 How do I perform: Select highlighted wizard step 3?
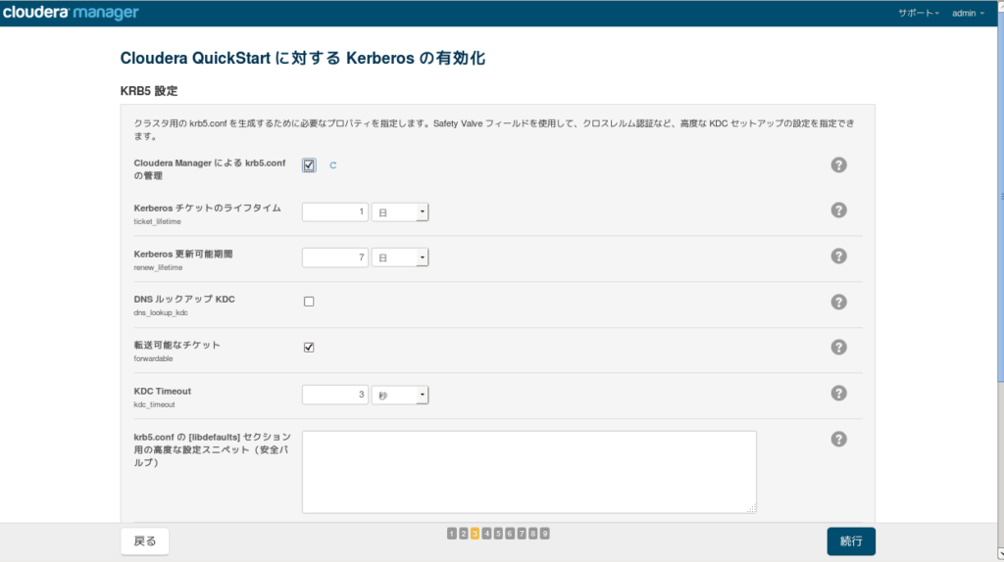point(475,534)
